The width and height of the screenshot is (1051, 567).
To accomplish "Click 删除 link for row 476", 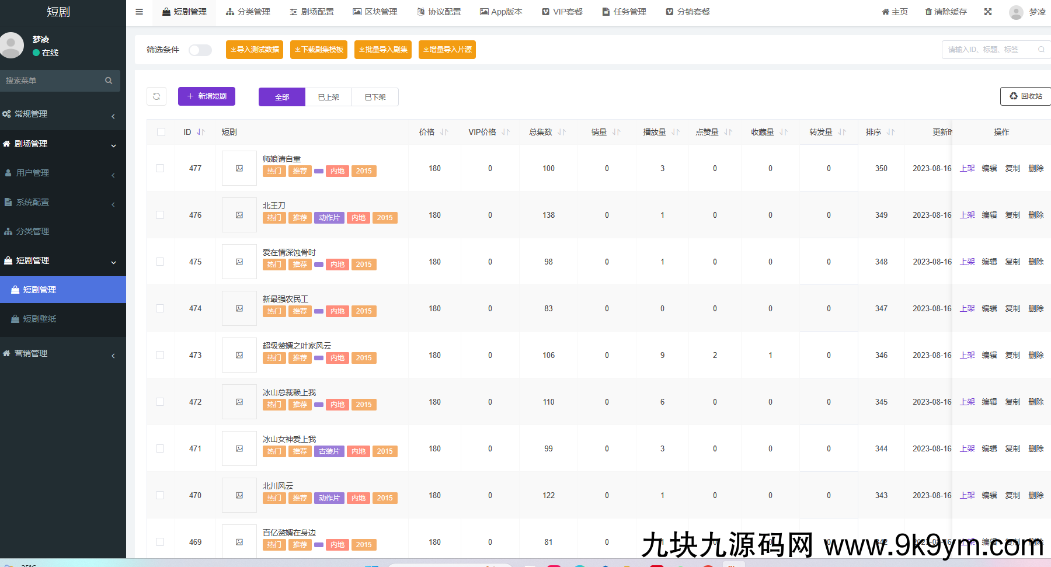I will (x=1036, y=215).
